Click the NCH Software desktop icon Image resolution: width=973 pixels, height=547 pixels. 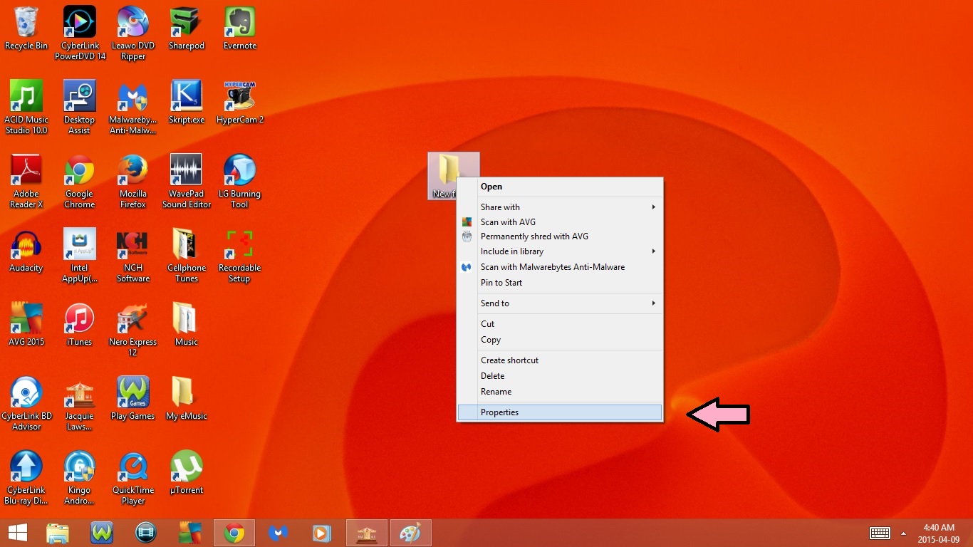pos(133,256)
